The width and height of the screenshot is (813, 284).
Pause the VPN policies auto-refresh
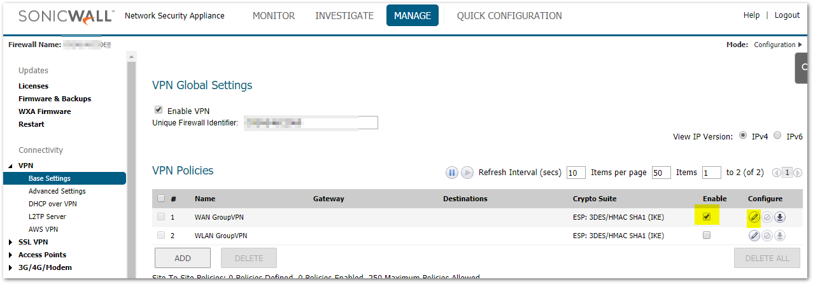452,173
